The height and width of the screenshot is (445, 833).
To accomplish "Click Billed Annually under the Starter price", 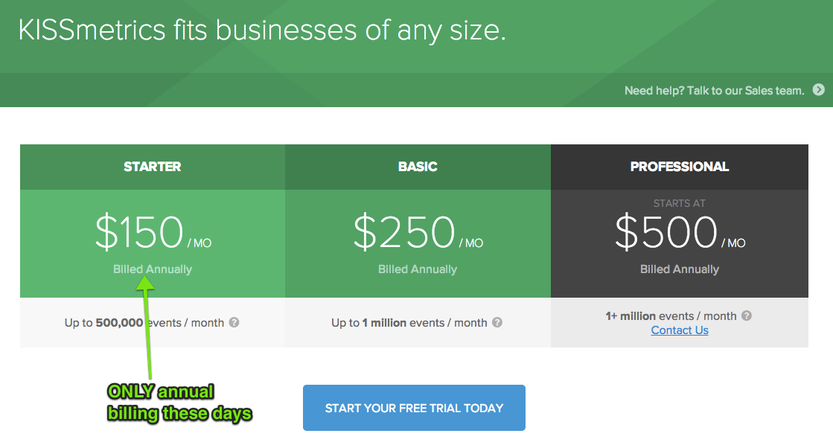I will pyautogui.click(x=153, y=269).
